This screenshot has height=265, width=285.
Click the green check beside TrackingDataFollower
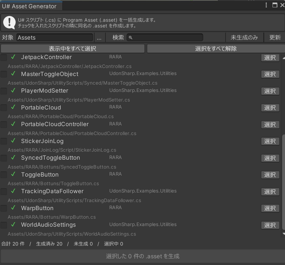(13, 191)
